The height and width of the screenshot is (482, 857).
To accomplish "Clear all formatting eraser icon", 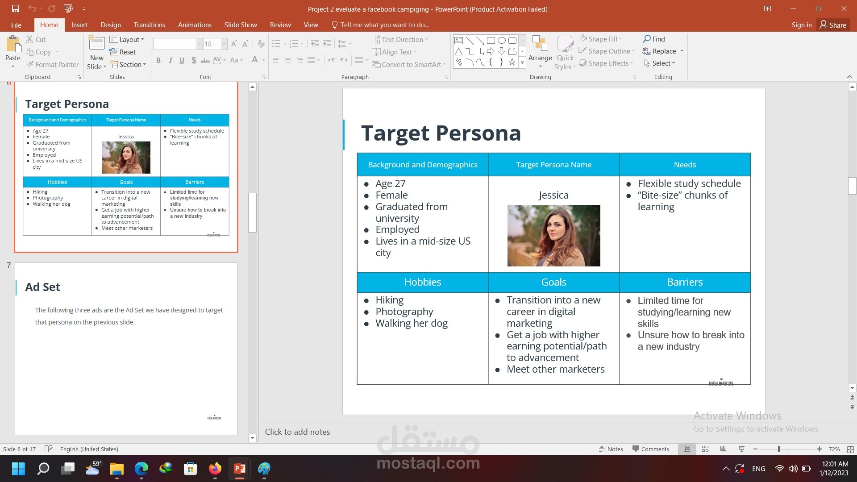I will (x=261, y=44).
